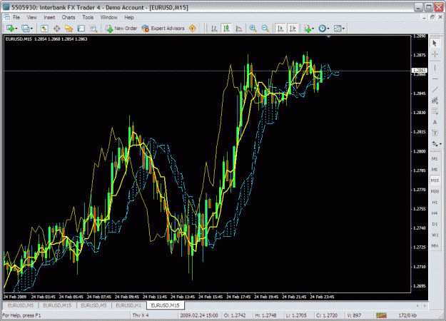The image size is (446, 321).
Task: Open the Indicators list dropdown
Action: (308, 29)
